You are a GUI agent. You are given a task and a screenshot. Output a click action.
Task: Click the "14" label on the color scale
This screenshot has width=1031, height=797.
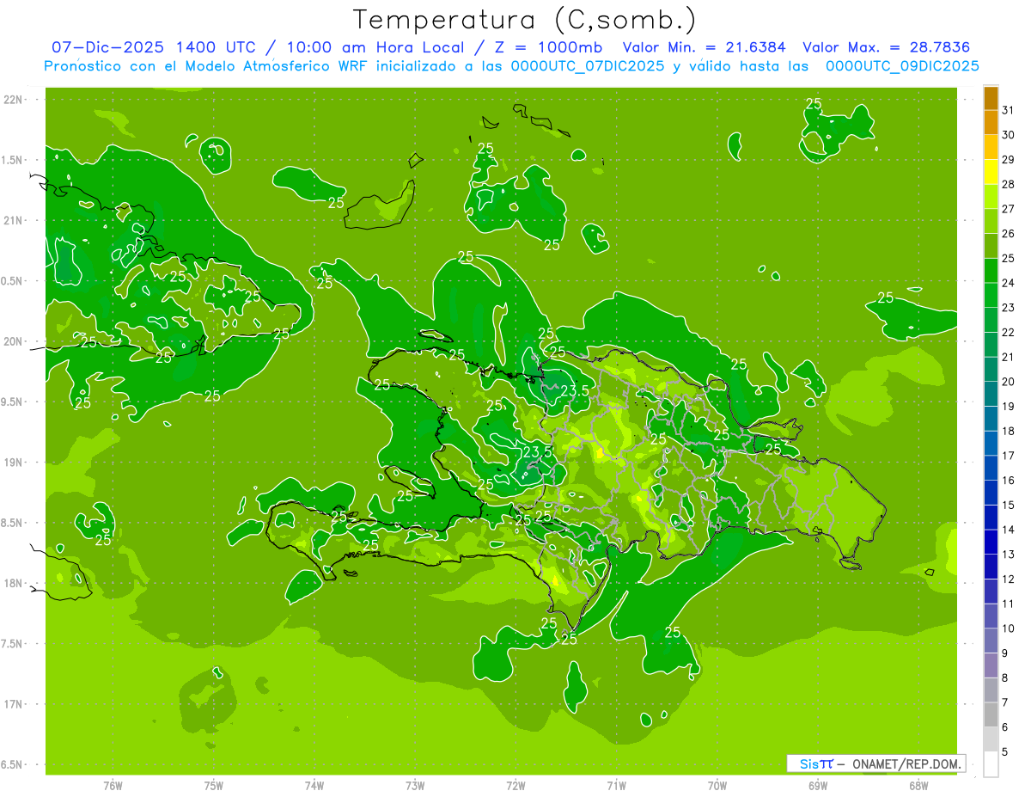1009,530
